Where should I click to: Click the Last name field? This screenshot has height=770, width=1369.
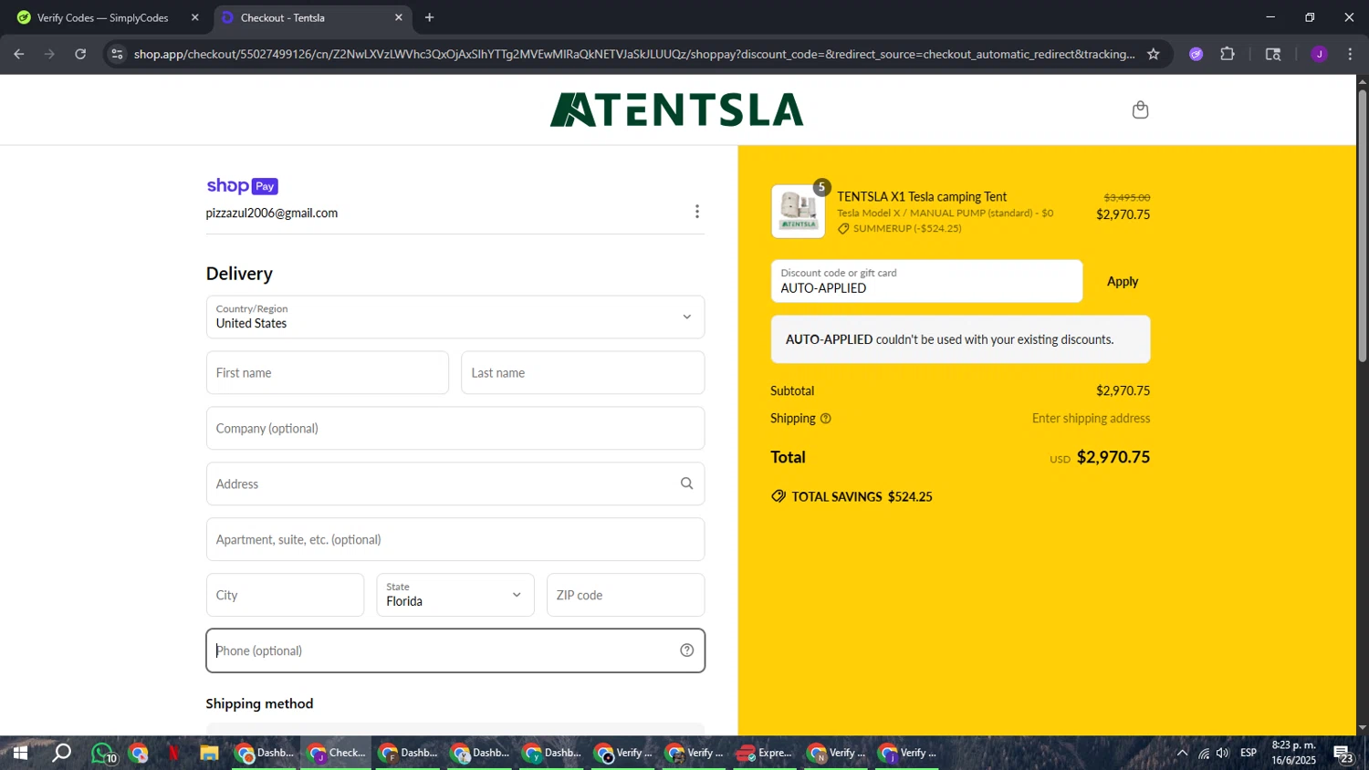pos(583,372)
